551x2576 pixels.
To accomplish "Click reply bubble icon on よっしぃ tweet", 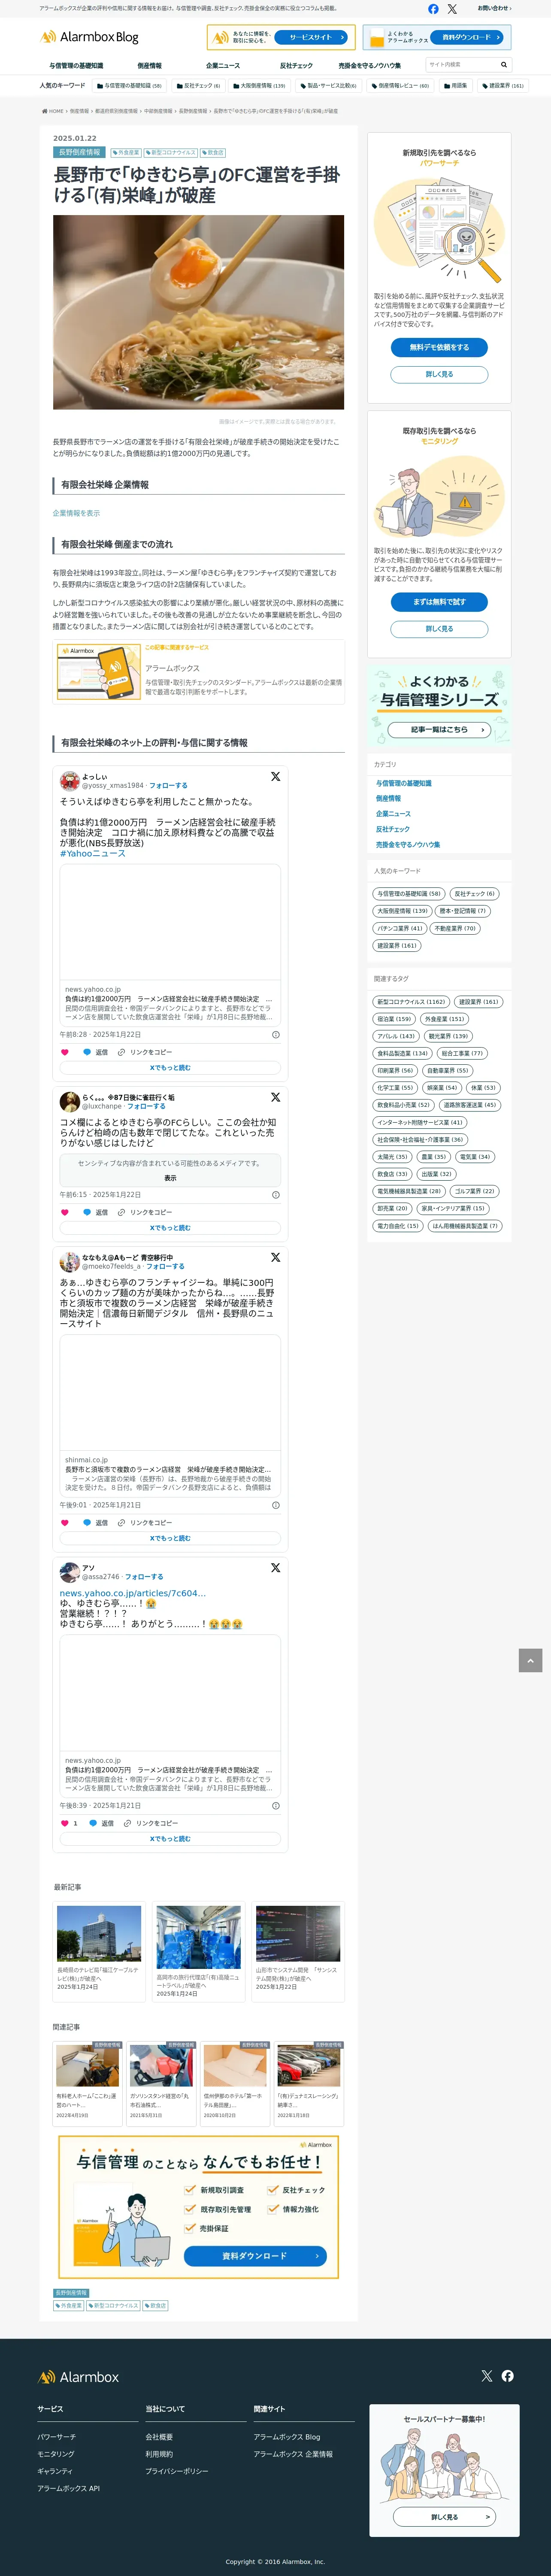I will point(87,1052).
